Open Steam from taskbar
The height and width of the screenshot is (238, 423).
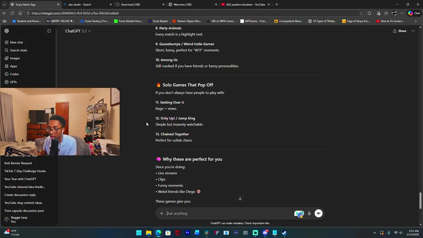(x=284, y=233)
